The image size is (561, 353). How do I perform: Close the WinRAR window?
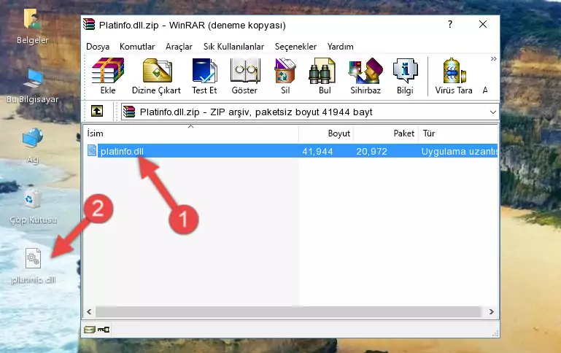(x=483, y=24)
